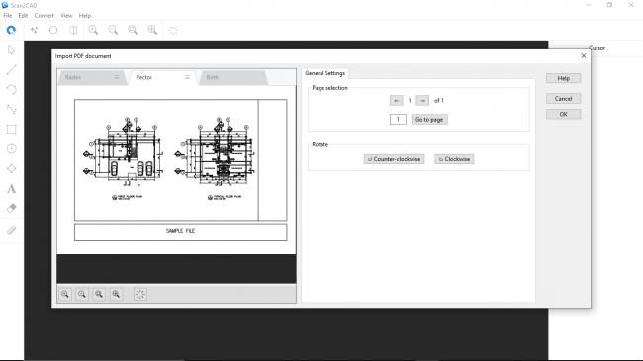Image resolution: width=643 pixels, height=361 pixels.
Task: Click the page number input field
Action: click(398, 119)
